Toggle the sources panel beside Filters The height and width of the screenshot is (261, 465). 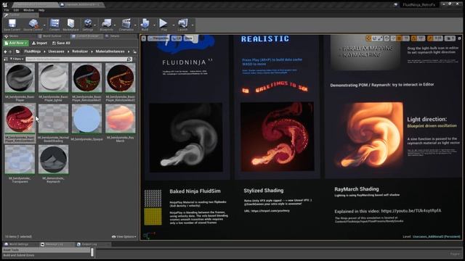pos(6,59)
